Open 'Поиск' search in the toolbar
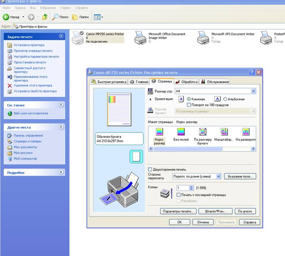This screenshot has width=285, height=256. (x=59, y=17)
